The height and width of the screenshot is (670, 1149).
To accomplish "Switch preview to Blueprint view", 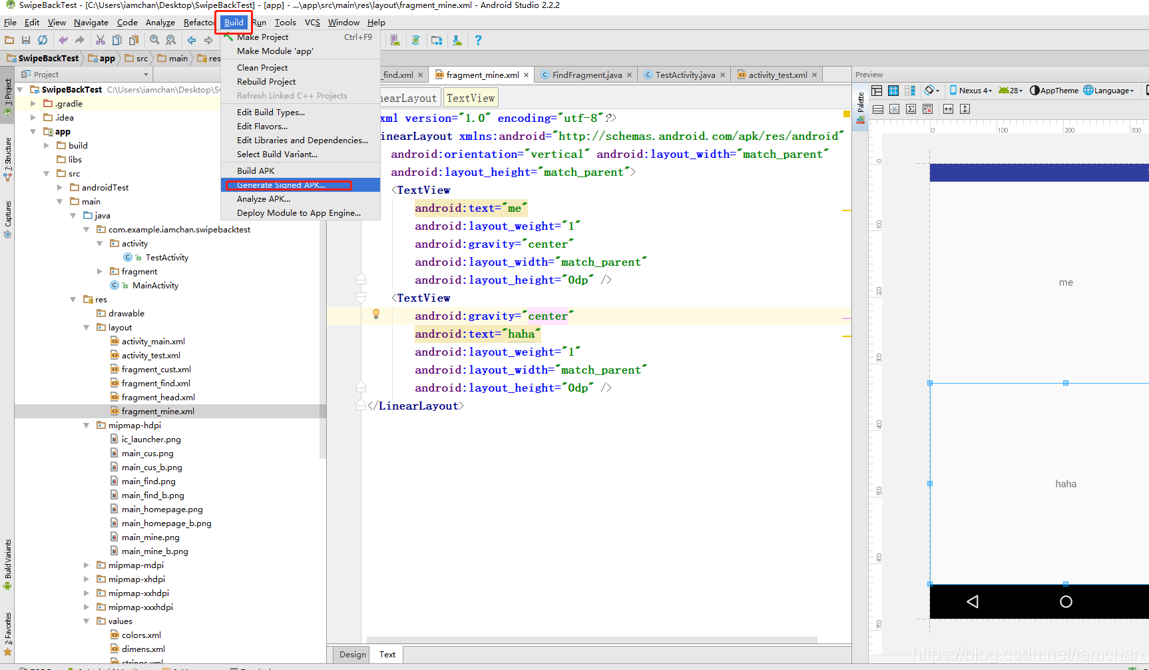I will point(893,91).
